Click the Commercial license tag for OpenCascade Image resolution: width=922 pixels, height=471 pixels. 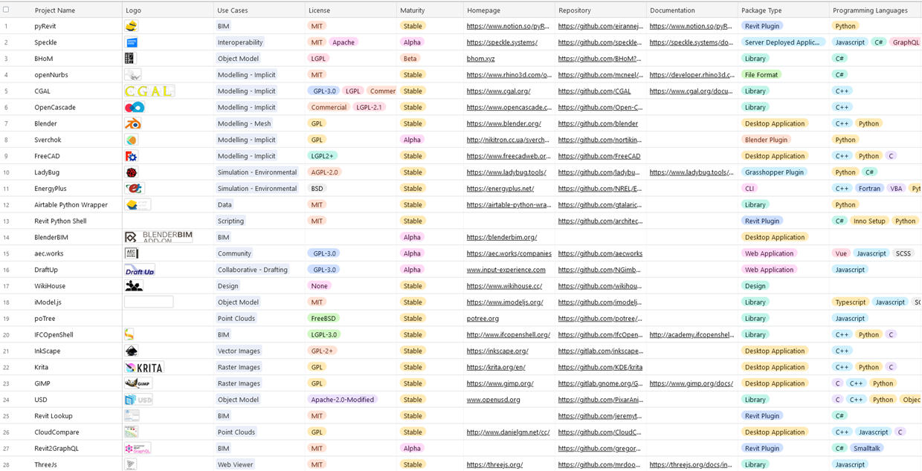[x=329, y=108]
